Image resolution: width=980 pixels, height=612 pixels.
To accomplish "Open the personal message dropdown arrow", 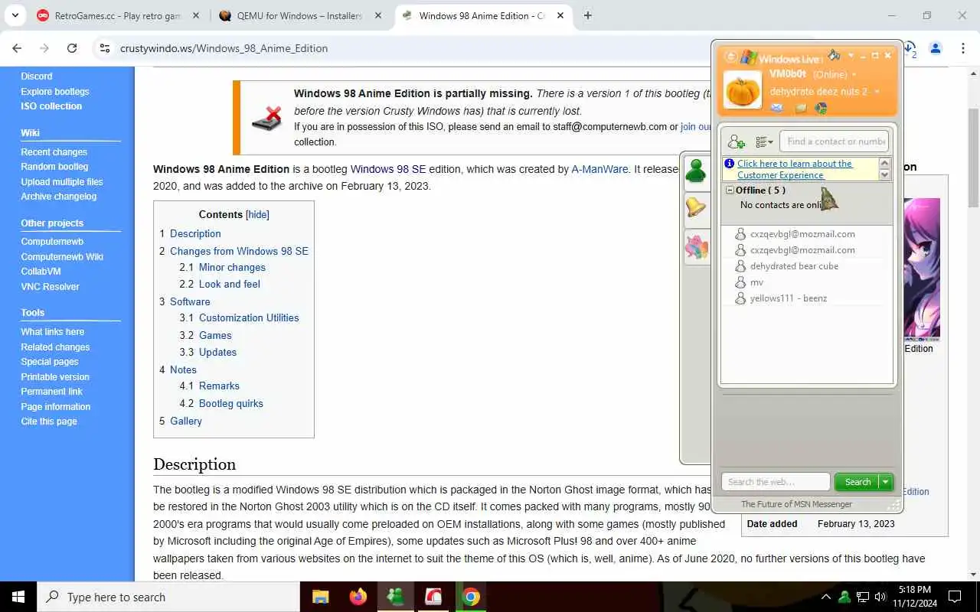I will (x=877, y=92).
